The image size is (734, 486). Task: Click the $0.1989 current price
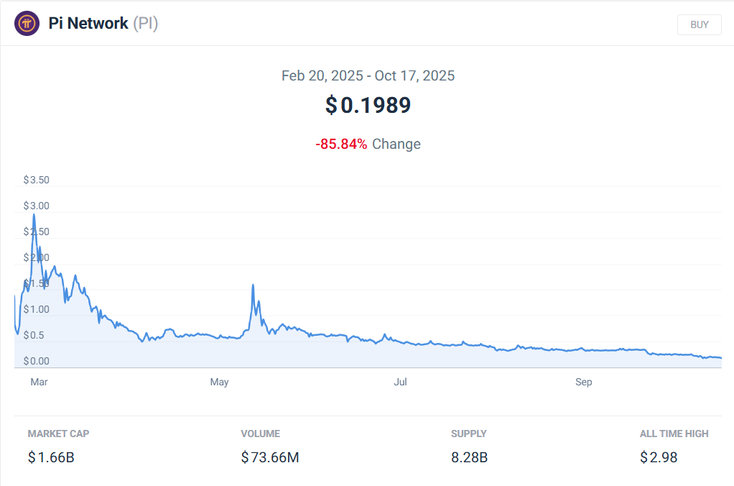point(368,105)
